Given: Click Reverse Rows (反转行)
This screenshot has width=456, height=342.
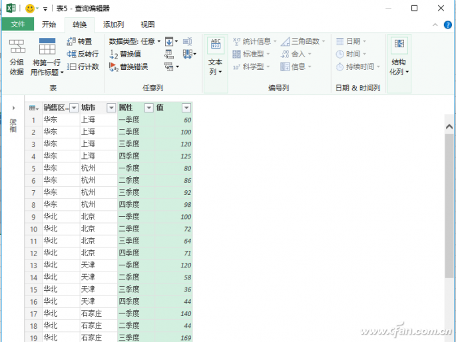Looking at the screenshot, I should (83, 54).
